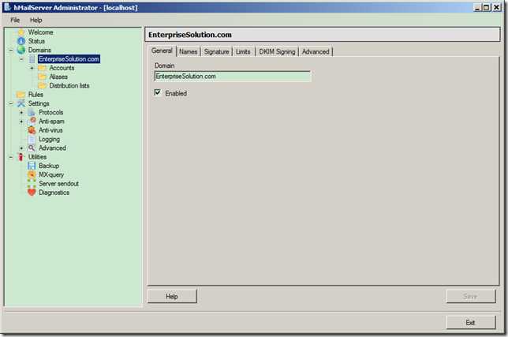Switch to the DKIM Signing tab
Viewport: 508px width, 337px height.
pyautogui.click(x=277, y=52)
